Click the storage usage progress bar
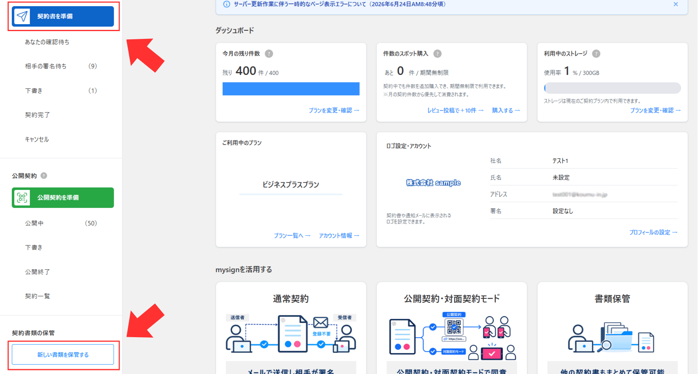The image size is (698, 374). point(612,88)
